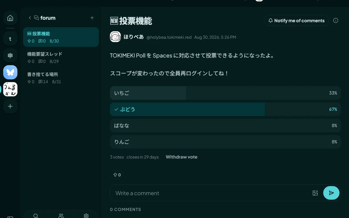Add a new space with the plus icon
Screen dimensions: 349x218
coord(10,106)
